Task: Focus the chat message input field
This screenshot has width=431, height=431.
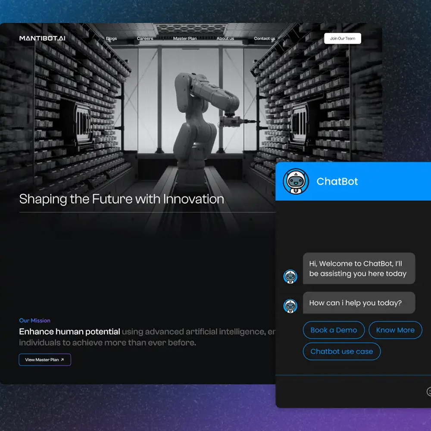Action: tap(349, 391)
